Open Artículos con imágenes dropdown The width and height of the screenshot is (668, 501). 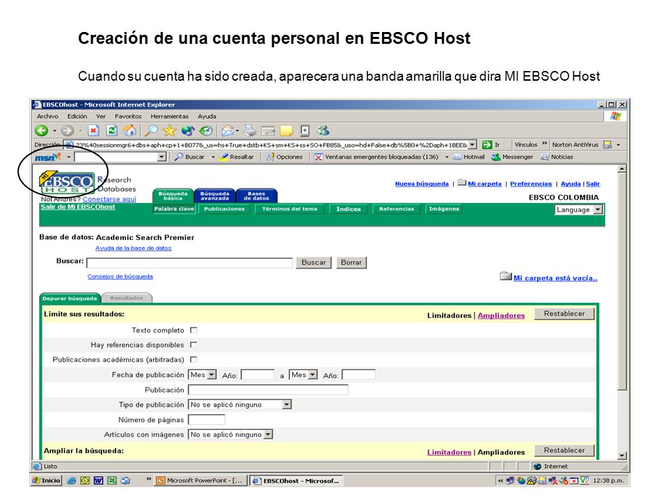click(230, 434)
